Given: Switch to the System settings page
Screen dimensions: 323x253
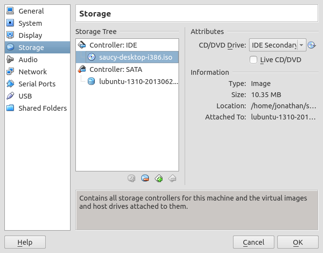Looking at the screenshot, I should click(30, 23).
